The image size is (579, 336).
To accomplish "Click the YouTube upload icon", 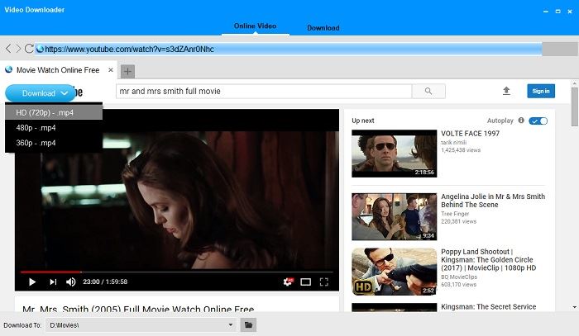I will (506, 91).
